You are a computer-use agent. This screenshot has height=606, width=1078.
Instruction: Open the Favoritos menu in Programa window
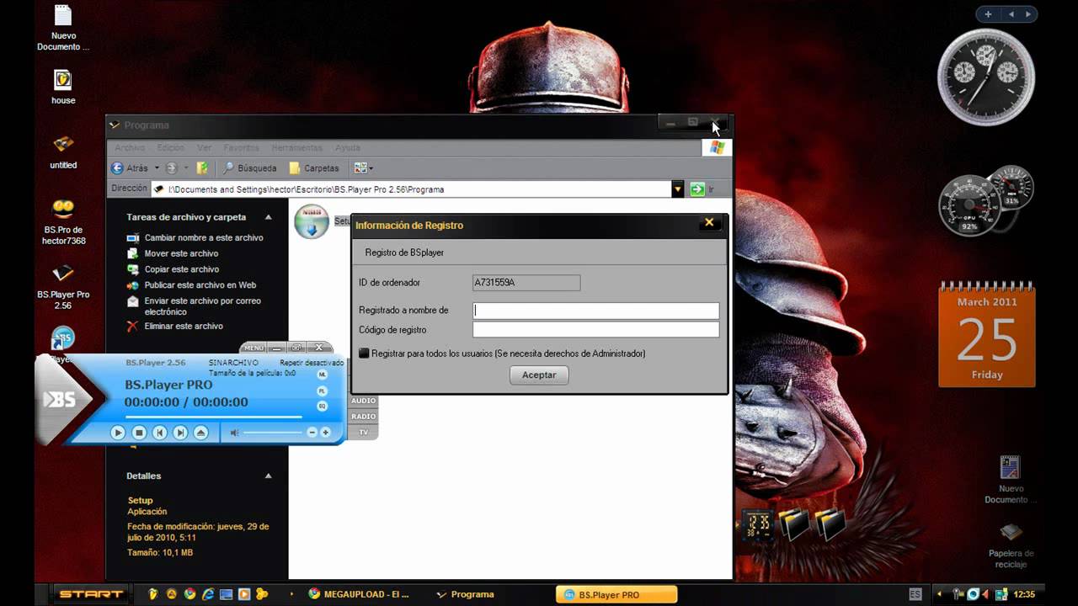[241, 148]
